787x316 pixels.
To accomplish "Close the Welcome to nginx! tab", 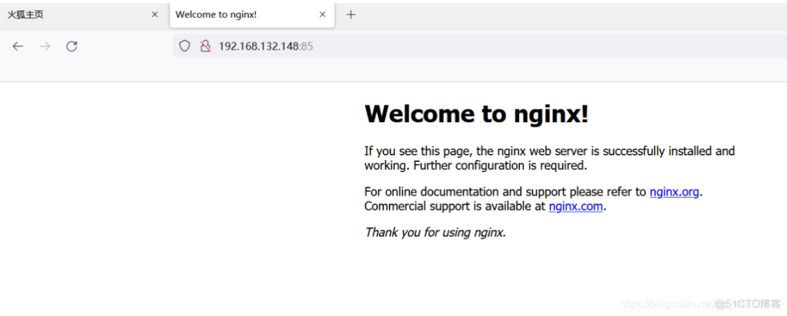I will pyautogui.click(x=323, y=15).
